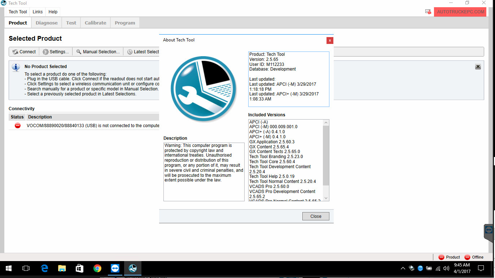Click the network icon in system tray
The height and width of the screenshot is (278, 495).
pos(438,268)
